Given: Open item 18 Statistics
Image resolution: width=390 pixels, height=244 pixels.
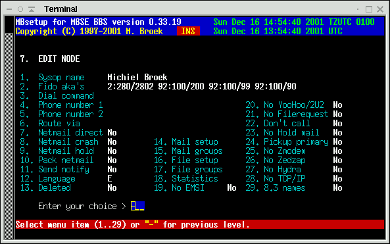Looking at the screenshot, I should pos(186,178).
